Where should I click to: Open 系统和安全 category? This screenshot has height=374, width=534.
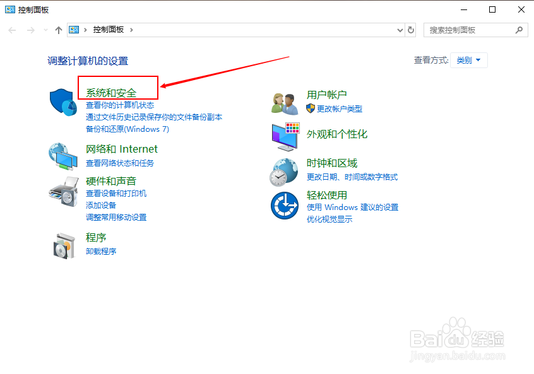pos(111,93)
